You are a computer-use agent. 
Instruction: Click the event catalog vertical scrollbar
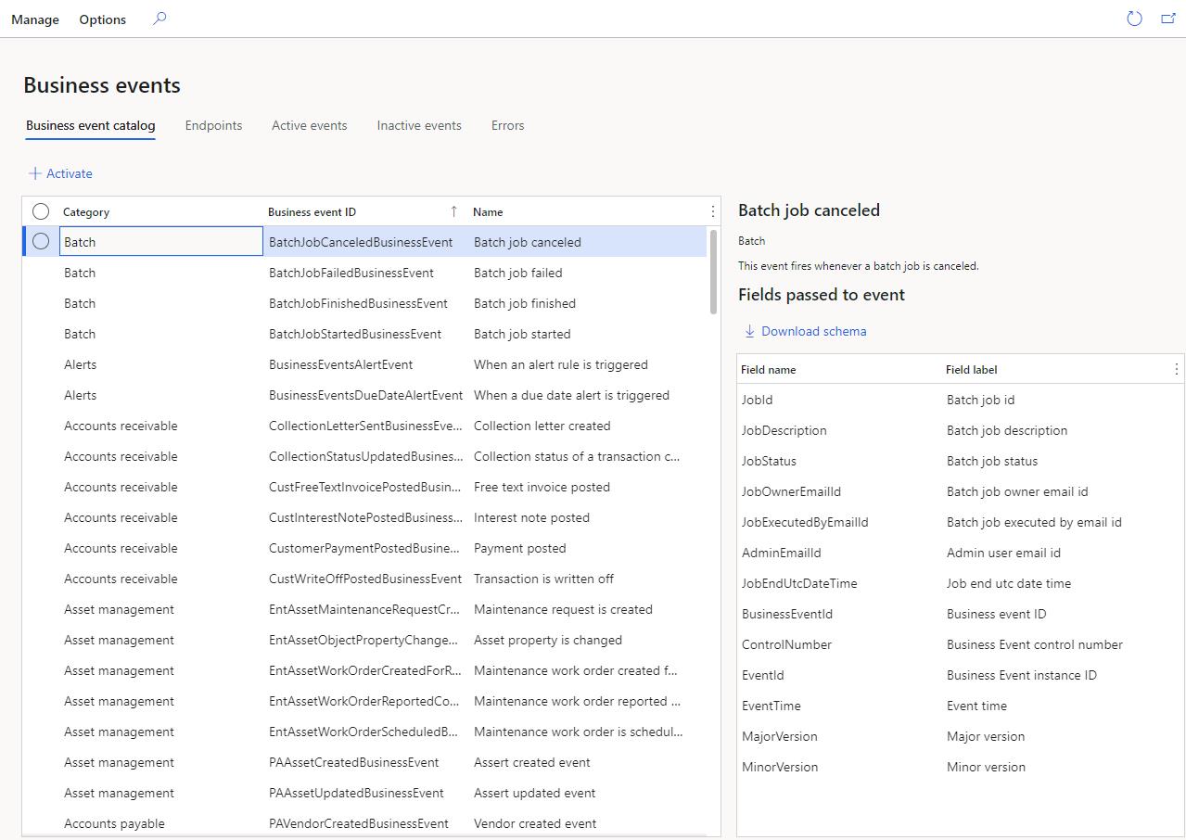(713, 272)
